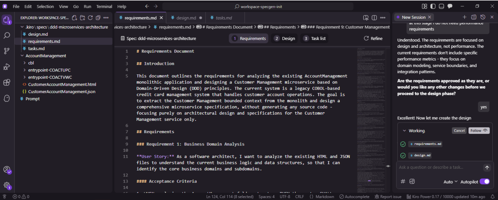Toggle Follow mode in Working section
Image resolution: width=498 pixels, height=200 pixels.
[x=479, y=131]
